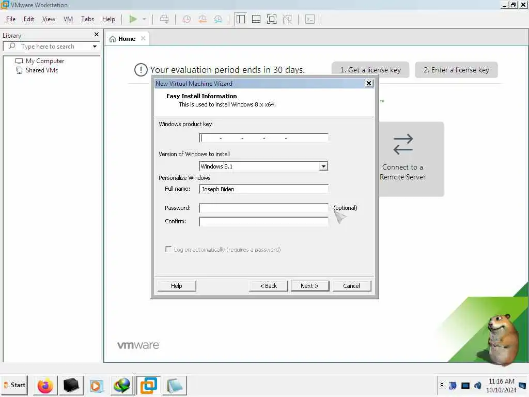Click the console view toolbar icon
529x397 pixels.
[310, 19]
